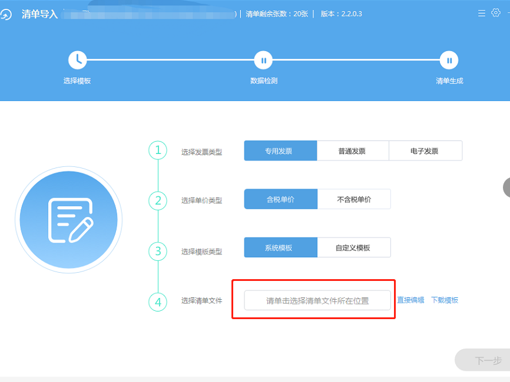Select 普通发票 invoice type
This screenshot has width=510, height=382.
(352, 151)
